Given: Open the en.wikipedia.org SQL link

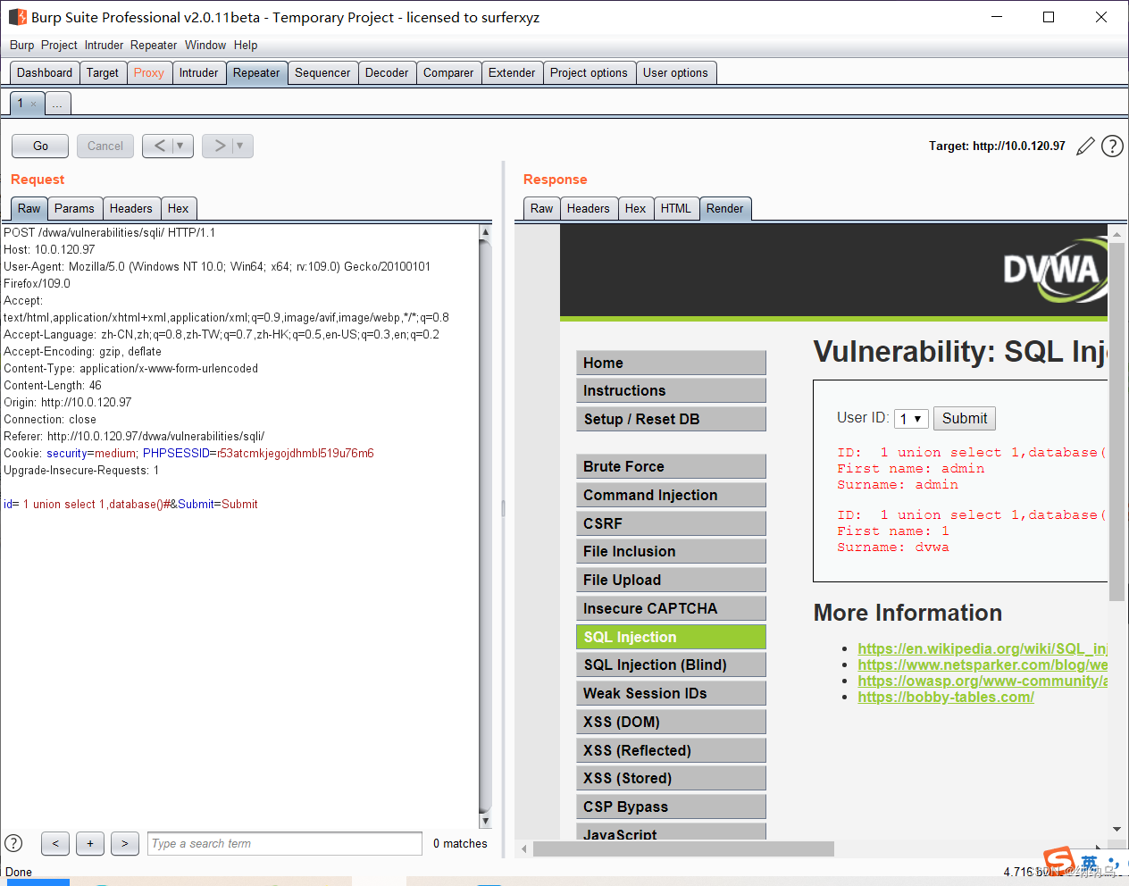Looking at the screenshot, I should 983,648.
